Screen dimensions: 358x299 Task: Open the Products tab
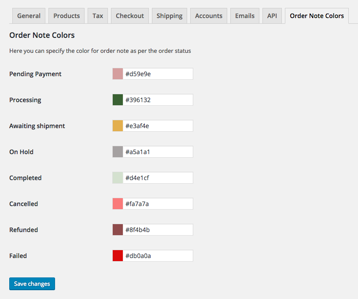point(66,16)
